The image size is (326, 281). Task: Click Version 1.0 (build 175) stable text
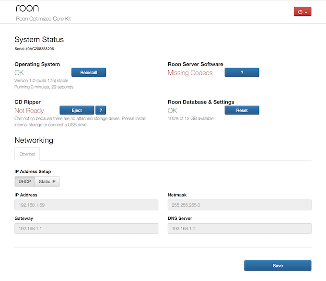pos(41,80)
